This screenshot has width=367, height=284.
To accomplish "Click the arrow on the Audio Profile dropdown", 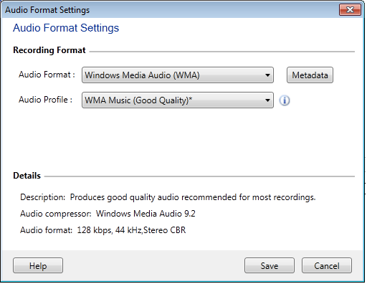I will pos(267,100).
